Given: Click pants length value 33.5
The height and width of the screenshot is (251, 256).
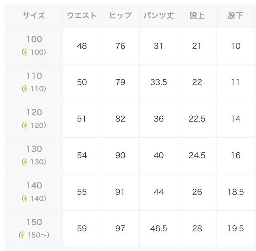Looking at the screenshot, I should [x=158, y=82].
